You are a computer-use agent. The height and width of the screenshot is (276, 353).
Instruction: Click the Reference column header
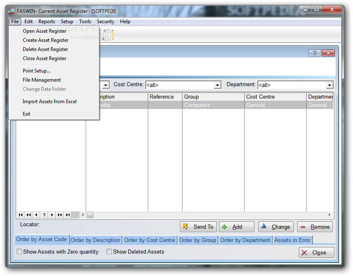[x=165, y=97]
